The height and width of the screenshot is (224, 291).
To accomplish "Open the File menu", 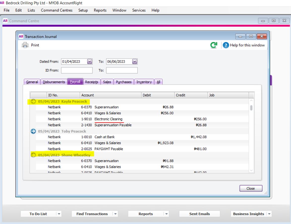I will [7, 10].
